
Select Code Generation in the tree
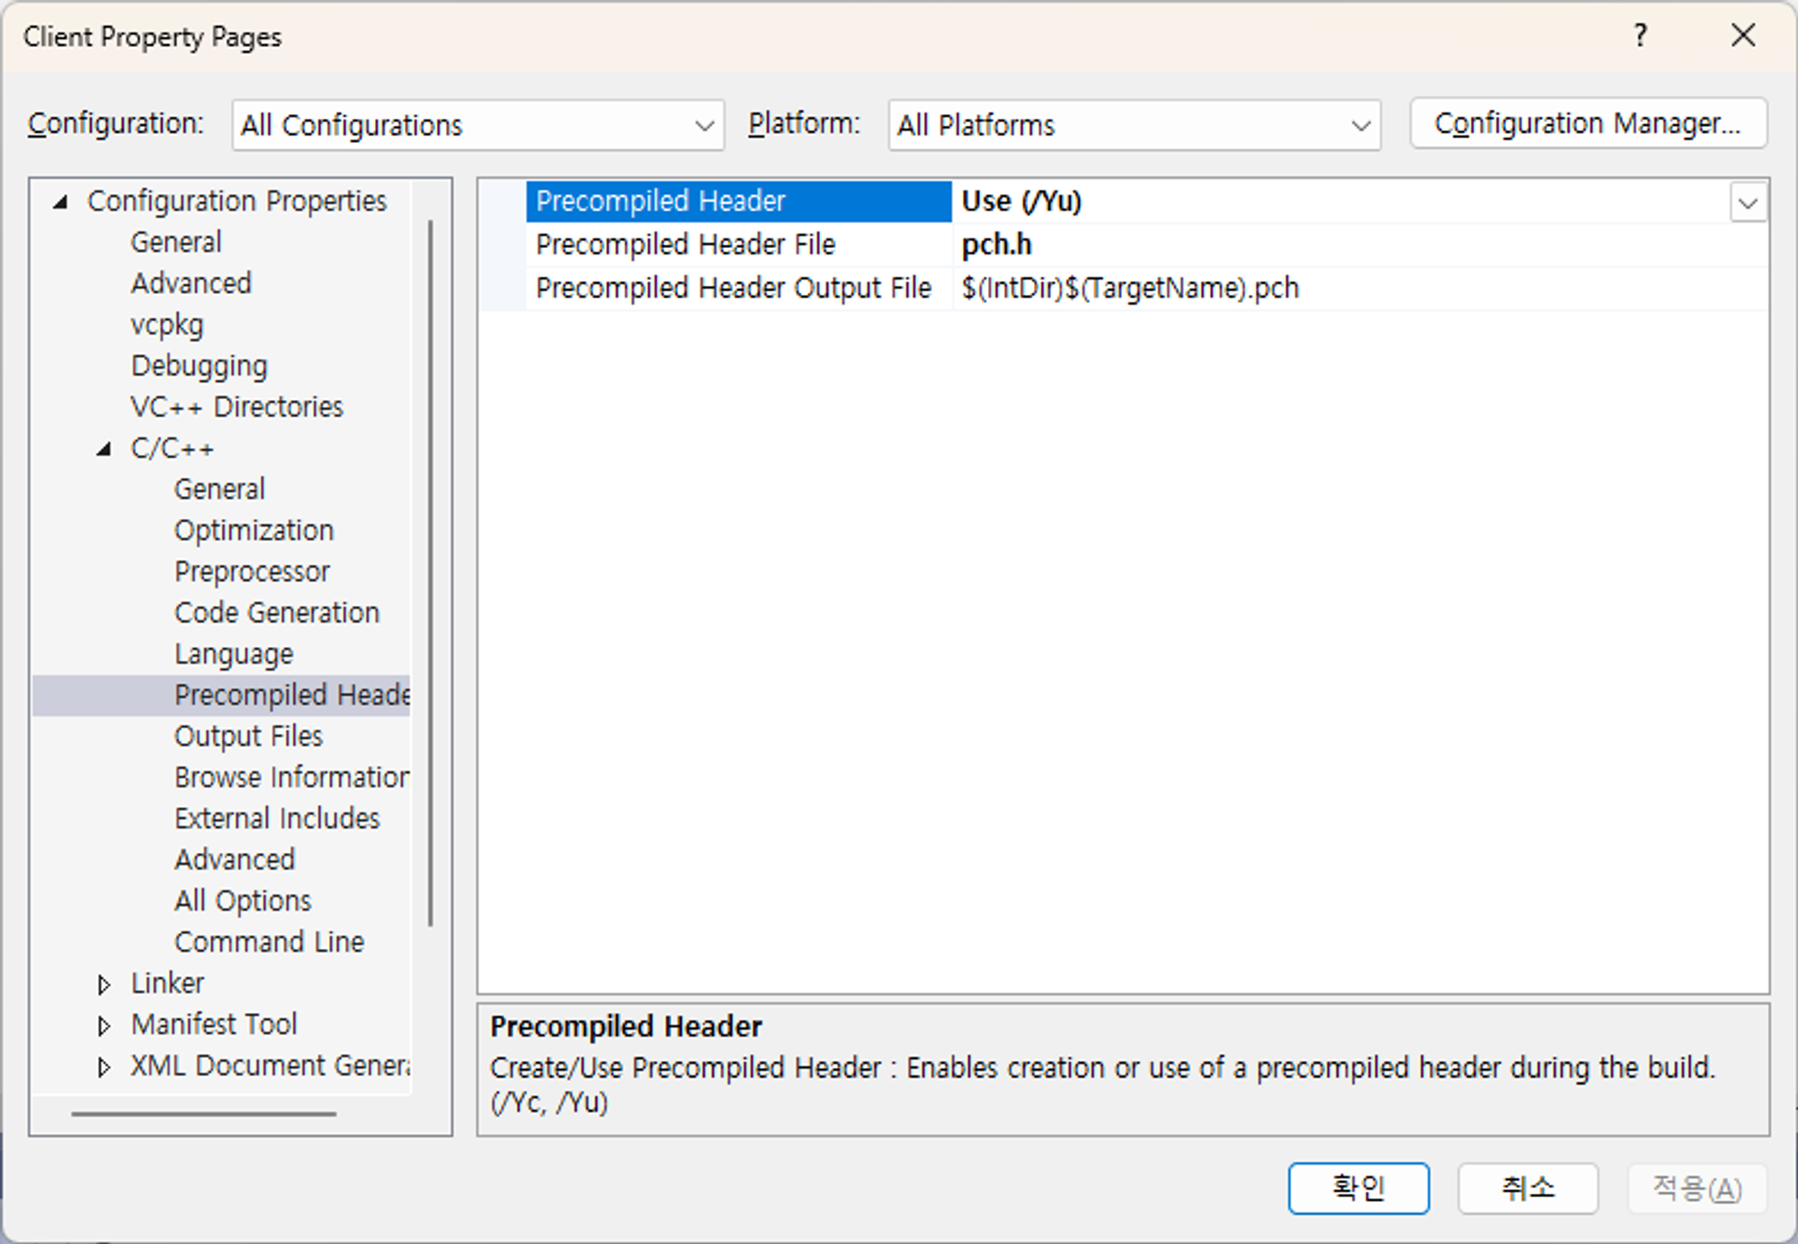pyautogui.click(x=277, y=613)
